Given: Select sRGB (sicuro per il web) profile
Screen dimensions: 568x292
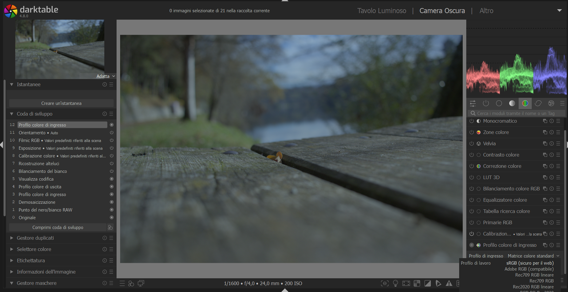Looking at the screenshot, I should [530, 263].
